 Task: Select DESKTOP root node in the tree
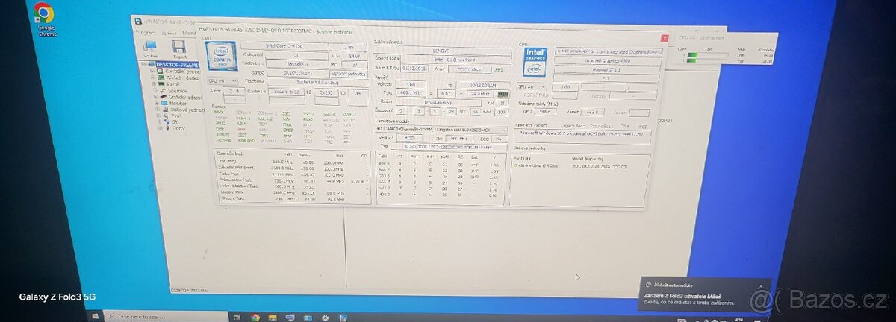tap(178, 65)
